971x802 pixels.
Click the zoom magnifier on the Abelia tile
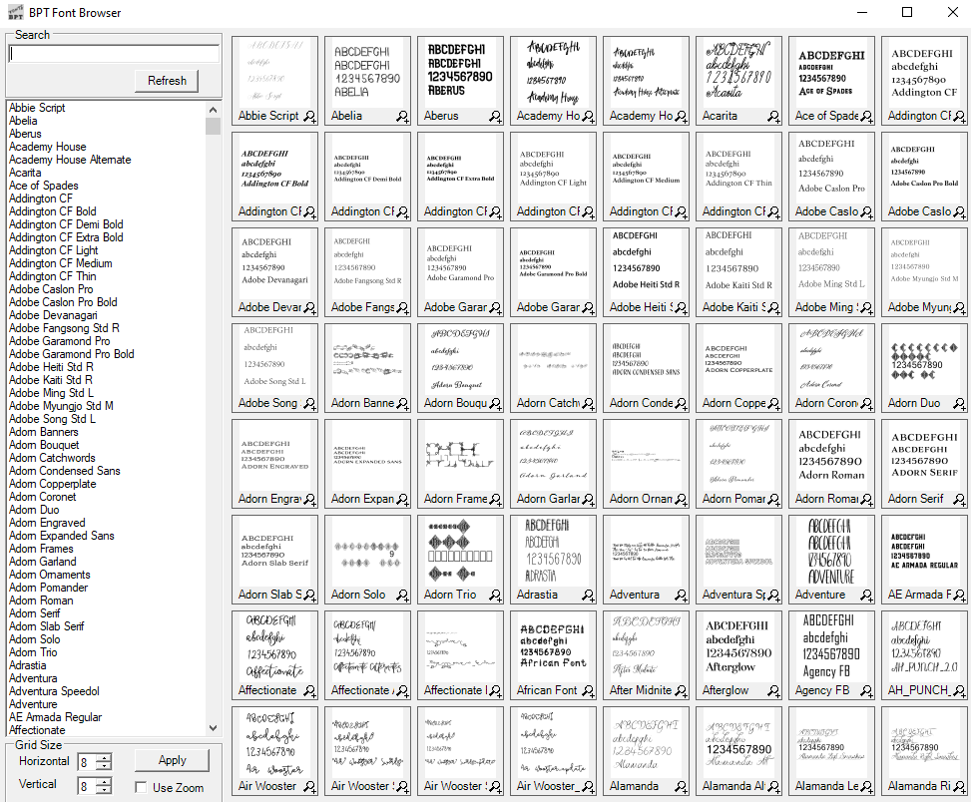[x=402, y=117]
